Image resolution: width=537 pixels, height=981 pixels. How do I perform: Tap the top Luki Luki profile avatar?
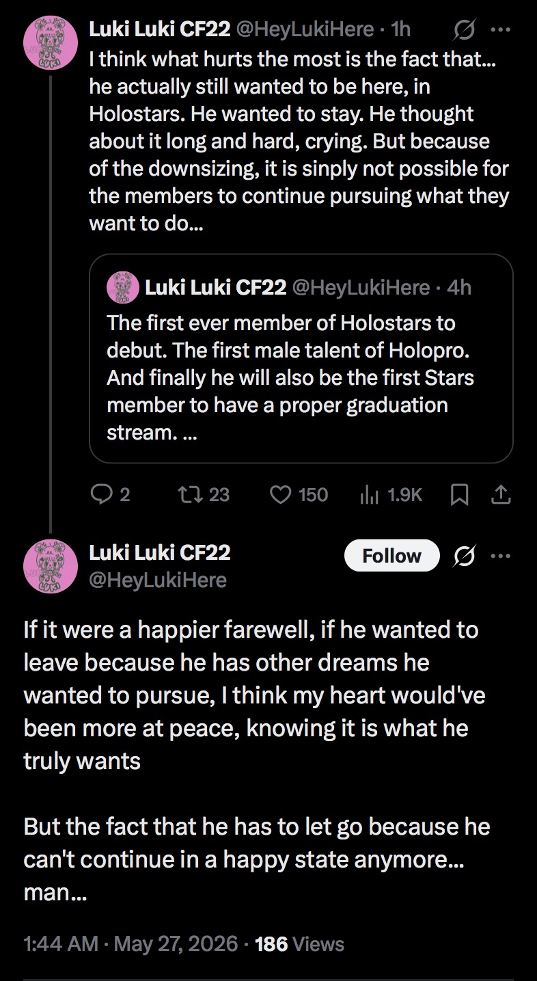point(50,42)
